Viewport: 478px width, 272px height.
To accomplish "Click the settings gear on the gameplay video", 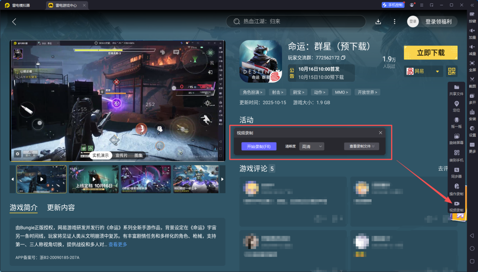I will click(x=17, y=154).
